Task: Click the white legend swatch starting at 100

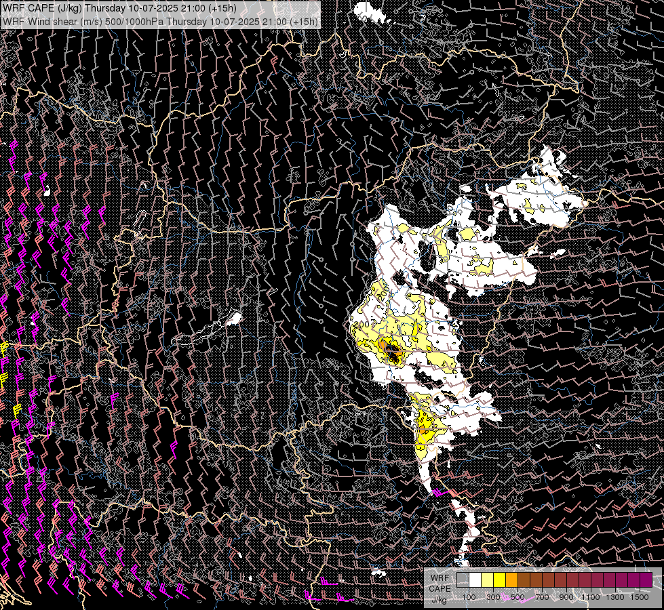Action: point(475,579)
